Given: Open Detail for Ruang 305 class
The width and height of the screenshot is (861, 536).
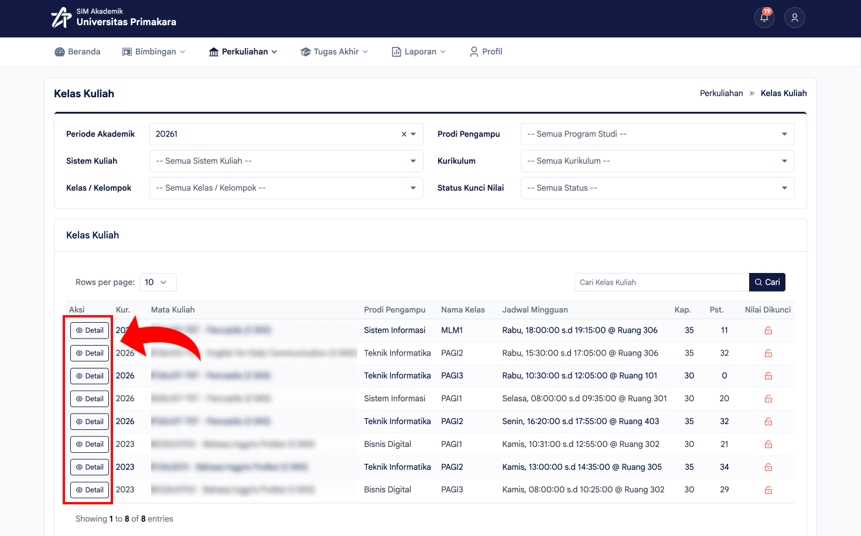Looking at the screenshot, I should (90, 467).
